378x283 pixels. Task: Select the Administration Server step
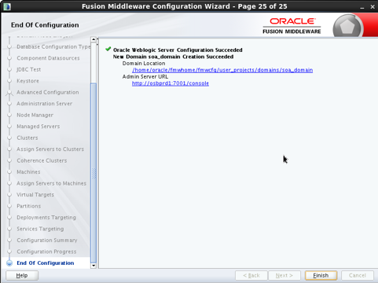44,104
